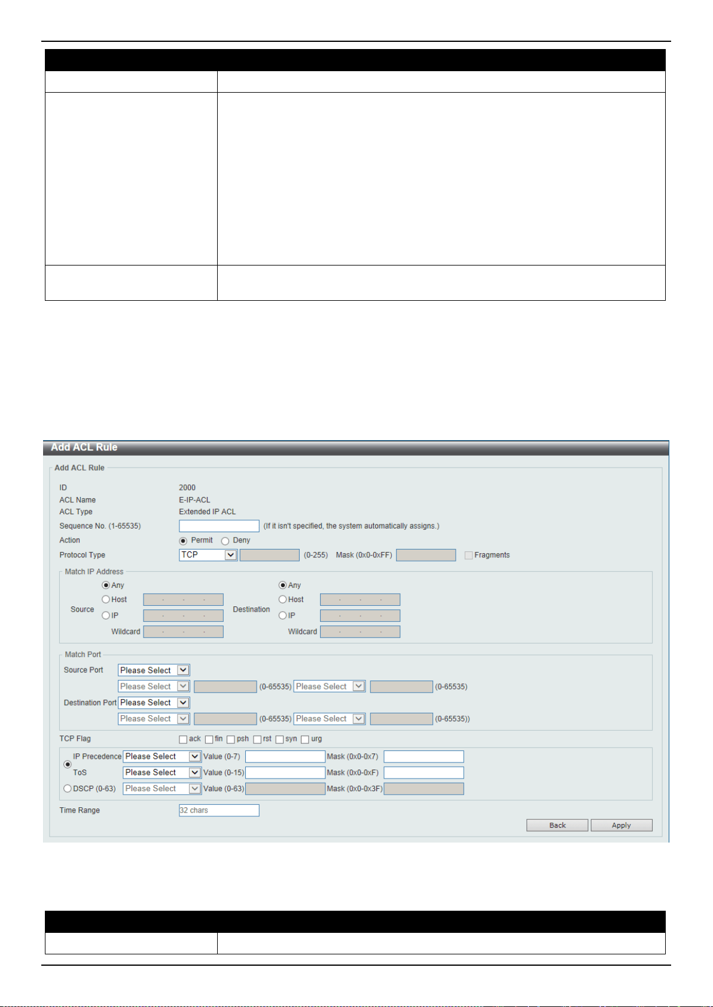This screenshot has height=1007, width=713.
Task: Click the Apply button
Action: coord(621,825)
